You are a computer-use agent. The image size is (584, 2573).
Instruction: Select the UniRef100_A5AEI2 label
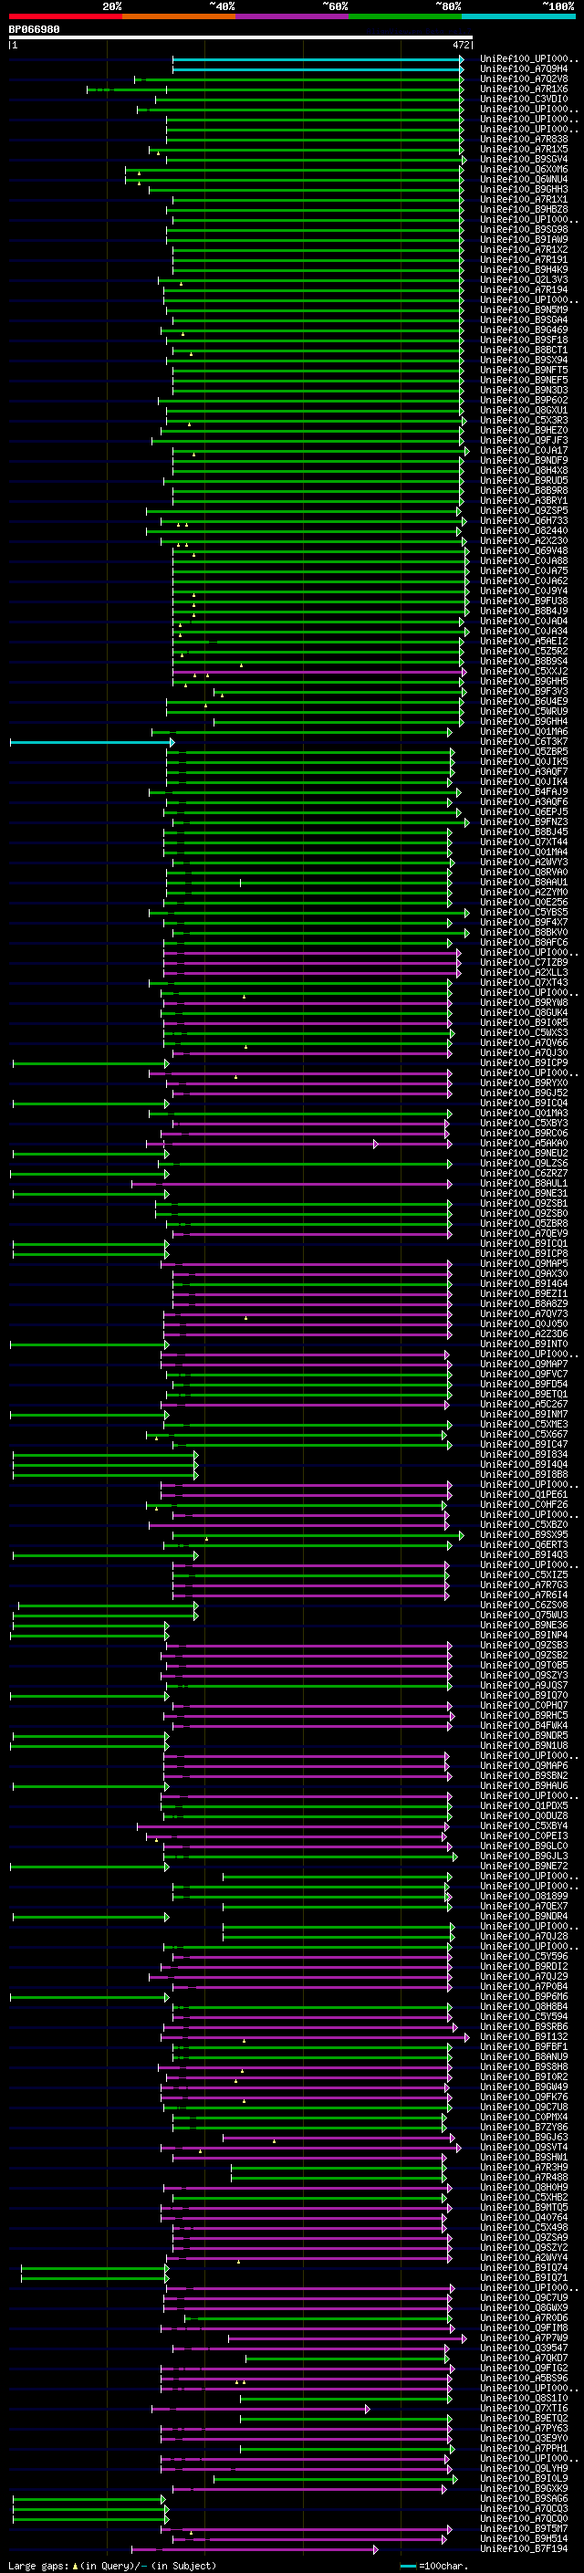tap(524, 642)
